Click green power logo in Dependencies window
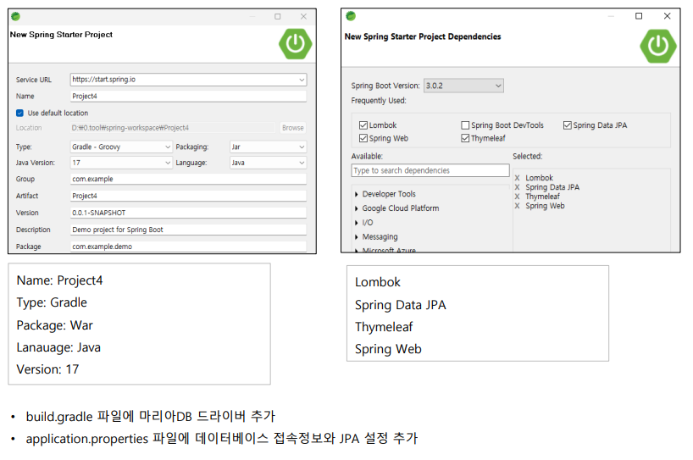Image resolution: width=693 pixels, height=460 pixels. [x=658, y=46]
